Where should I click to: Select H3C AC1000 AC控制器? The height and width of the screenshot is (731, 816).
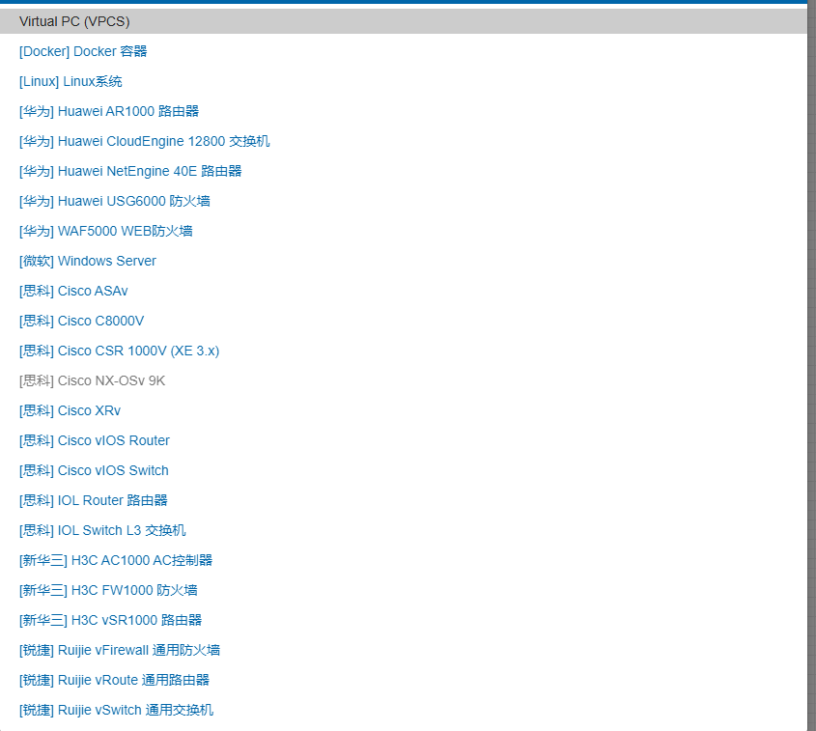click(x=116, y=560)
